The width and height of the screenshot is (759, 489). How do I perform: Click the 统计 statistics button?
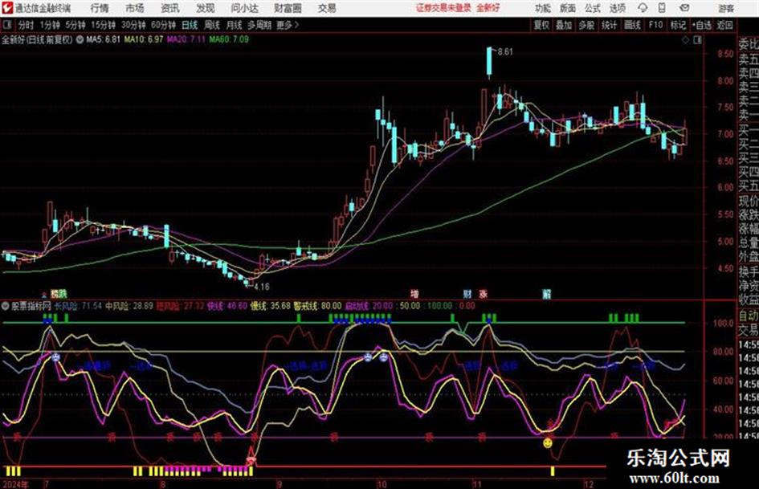click(x=609, y=25)
